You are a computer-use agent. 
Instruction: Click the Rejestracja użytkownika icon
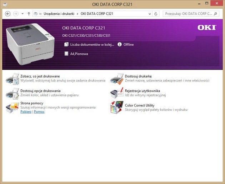click(x=117, y=93)
